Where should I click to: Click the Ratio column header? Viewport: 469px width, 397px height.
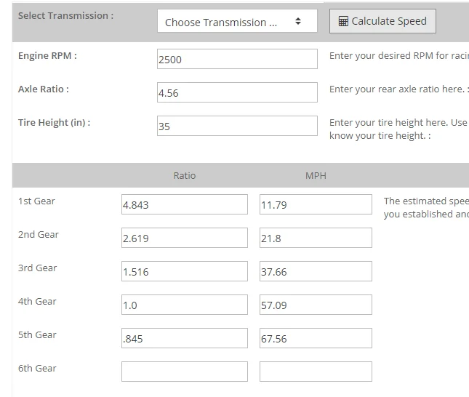(185, 176)
